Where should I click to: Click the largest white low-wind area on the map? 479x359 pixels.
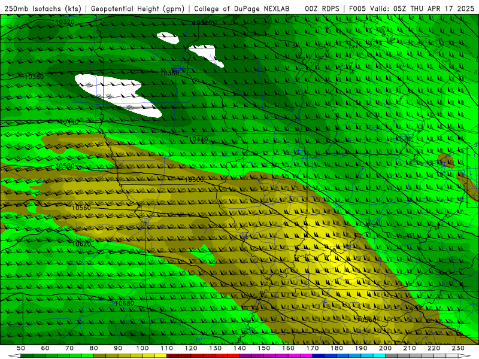click(117, 95)
